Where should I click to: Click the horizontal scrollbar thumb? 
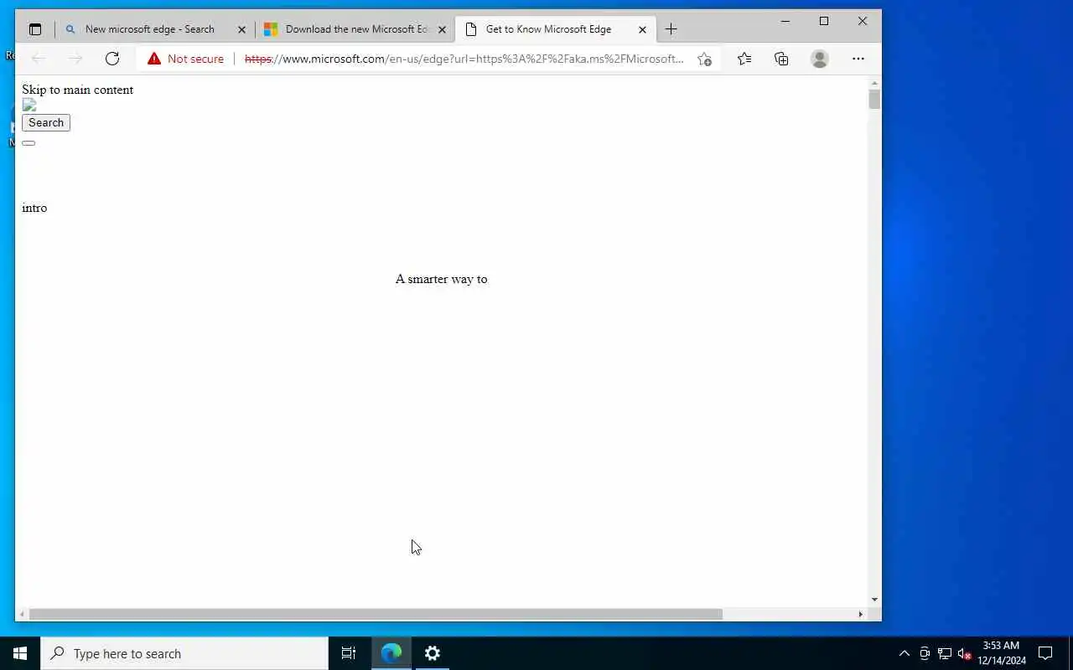pyautogui.click(x=376, y=614)
